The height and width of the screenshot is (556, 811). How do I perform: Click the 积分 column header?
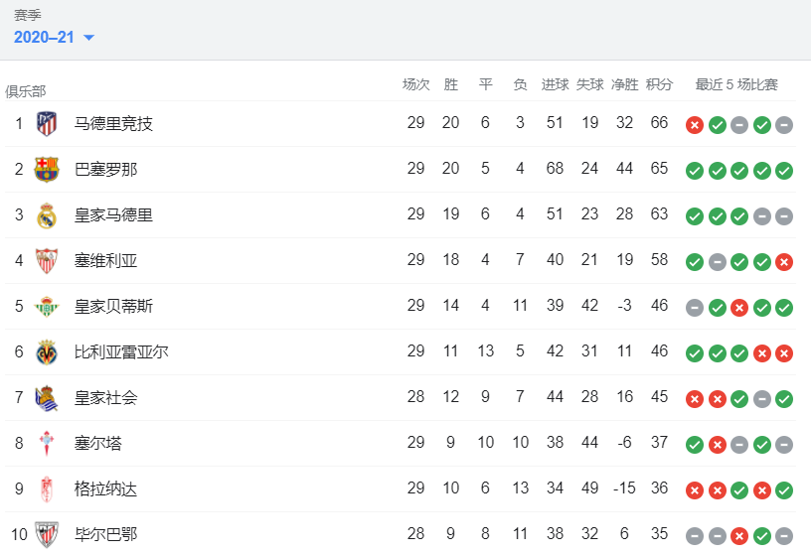(x=659, y=84)
